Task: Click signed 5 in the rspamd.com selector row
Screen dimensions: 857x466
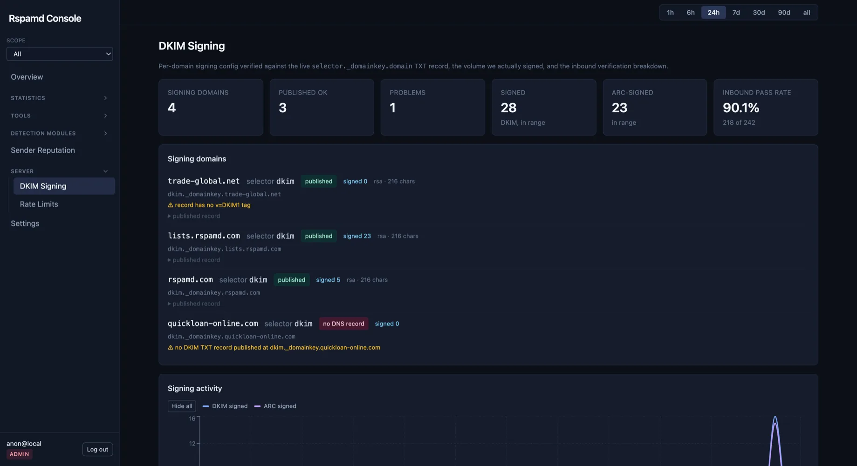Action: (x=328, y=280)
